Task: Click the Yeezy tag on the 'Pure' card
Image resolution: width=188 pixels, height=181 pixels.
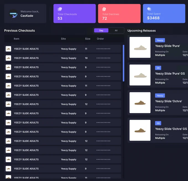Action: pyautogui.click(x=160, y=40)
